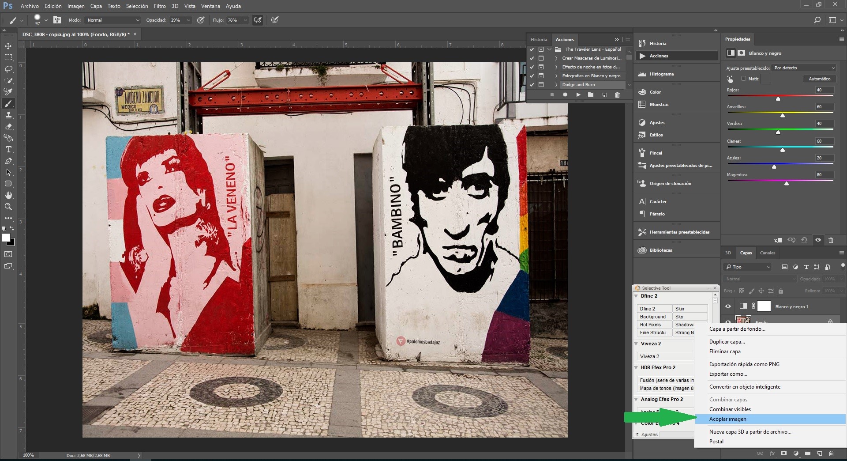The image size is (847, 461).
Task: Click the search icon in options bar
Action: pyautogui.click(x=817, y=20)
